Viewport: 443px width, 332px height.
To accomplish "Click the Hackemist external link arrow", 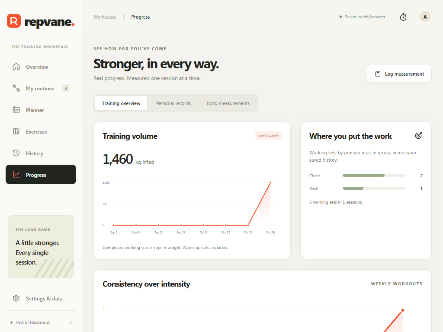I will click(71, 322).
